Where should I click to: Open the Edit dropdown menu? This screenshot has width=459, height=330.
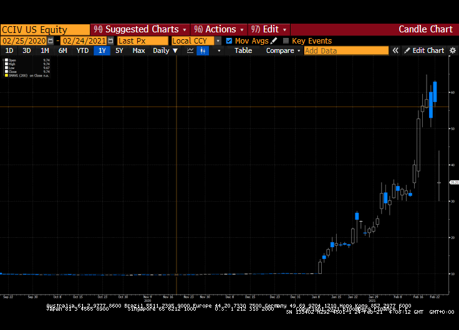point(269,29)
